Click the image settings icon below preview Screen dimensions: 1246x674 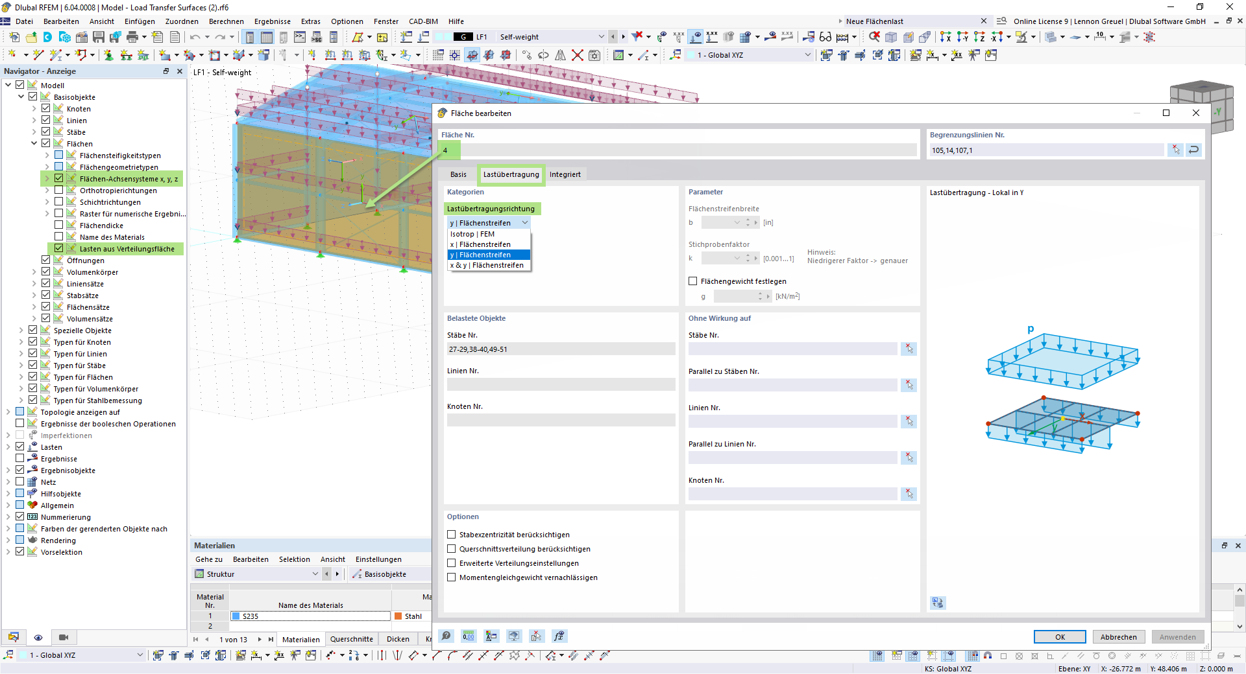938,603
